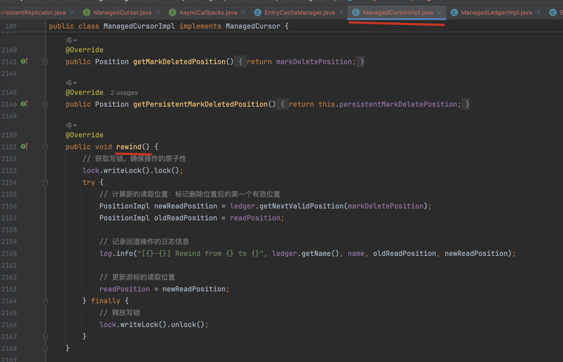Viewport: 563px width, 362px height.
Task: Click the class icon on ManagedLedgerImpl.java tab
Action: pos(454,12)
